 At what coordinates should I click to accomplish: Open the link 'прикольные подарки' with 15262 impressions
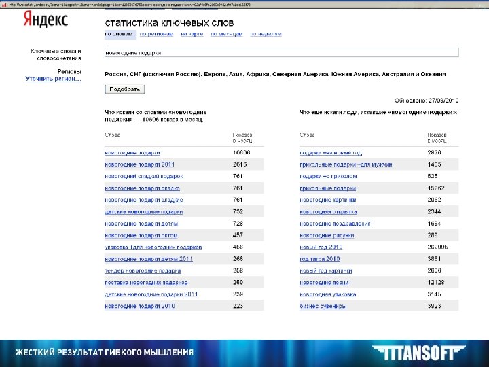[327, 188]
